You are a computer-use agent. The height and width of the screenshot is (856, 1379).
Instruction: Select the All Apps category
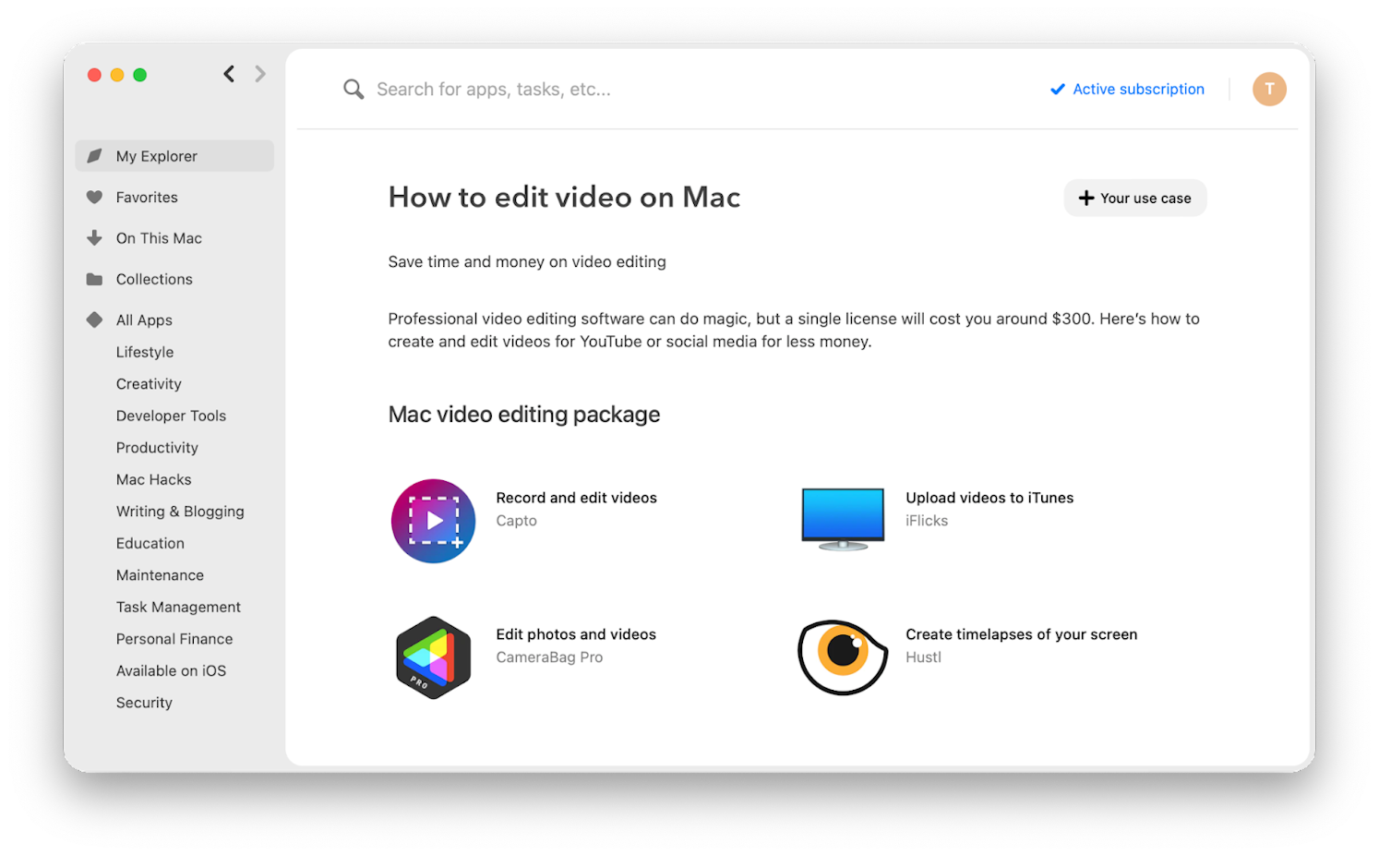(x=144, y=320)
